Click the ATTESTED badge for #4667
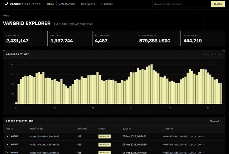Viewport: 229px width, 154px height. click(105, 145)
